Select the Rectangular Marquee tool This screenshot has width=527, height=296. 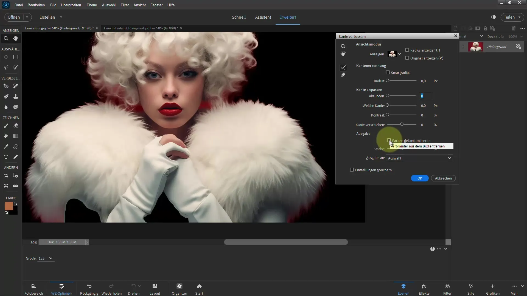[16, 57]
